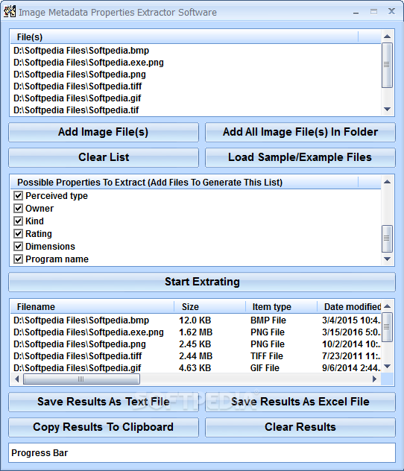Sort results by Size column header
Viewport: 404px width, 471px height.
click(x=209, y=307)
